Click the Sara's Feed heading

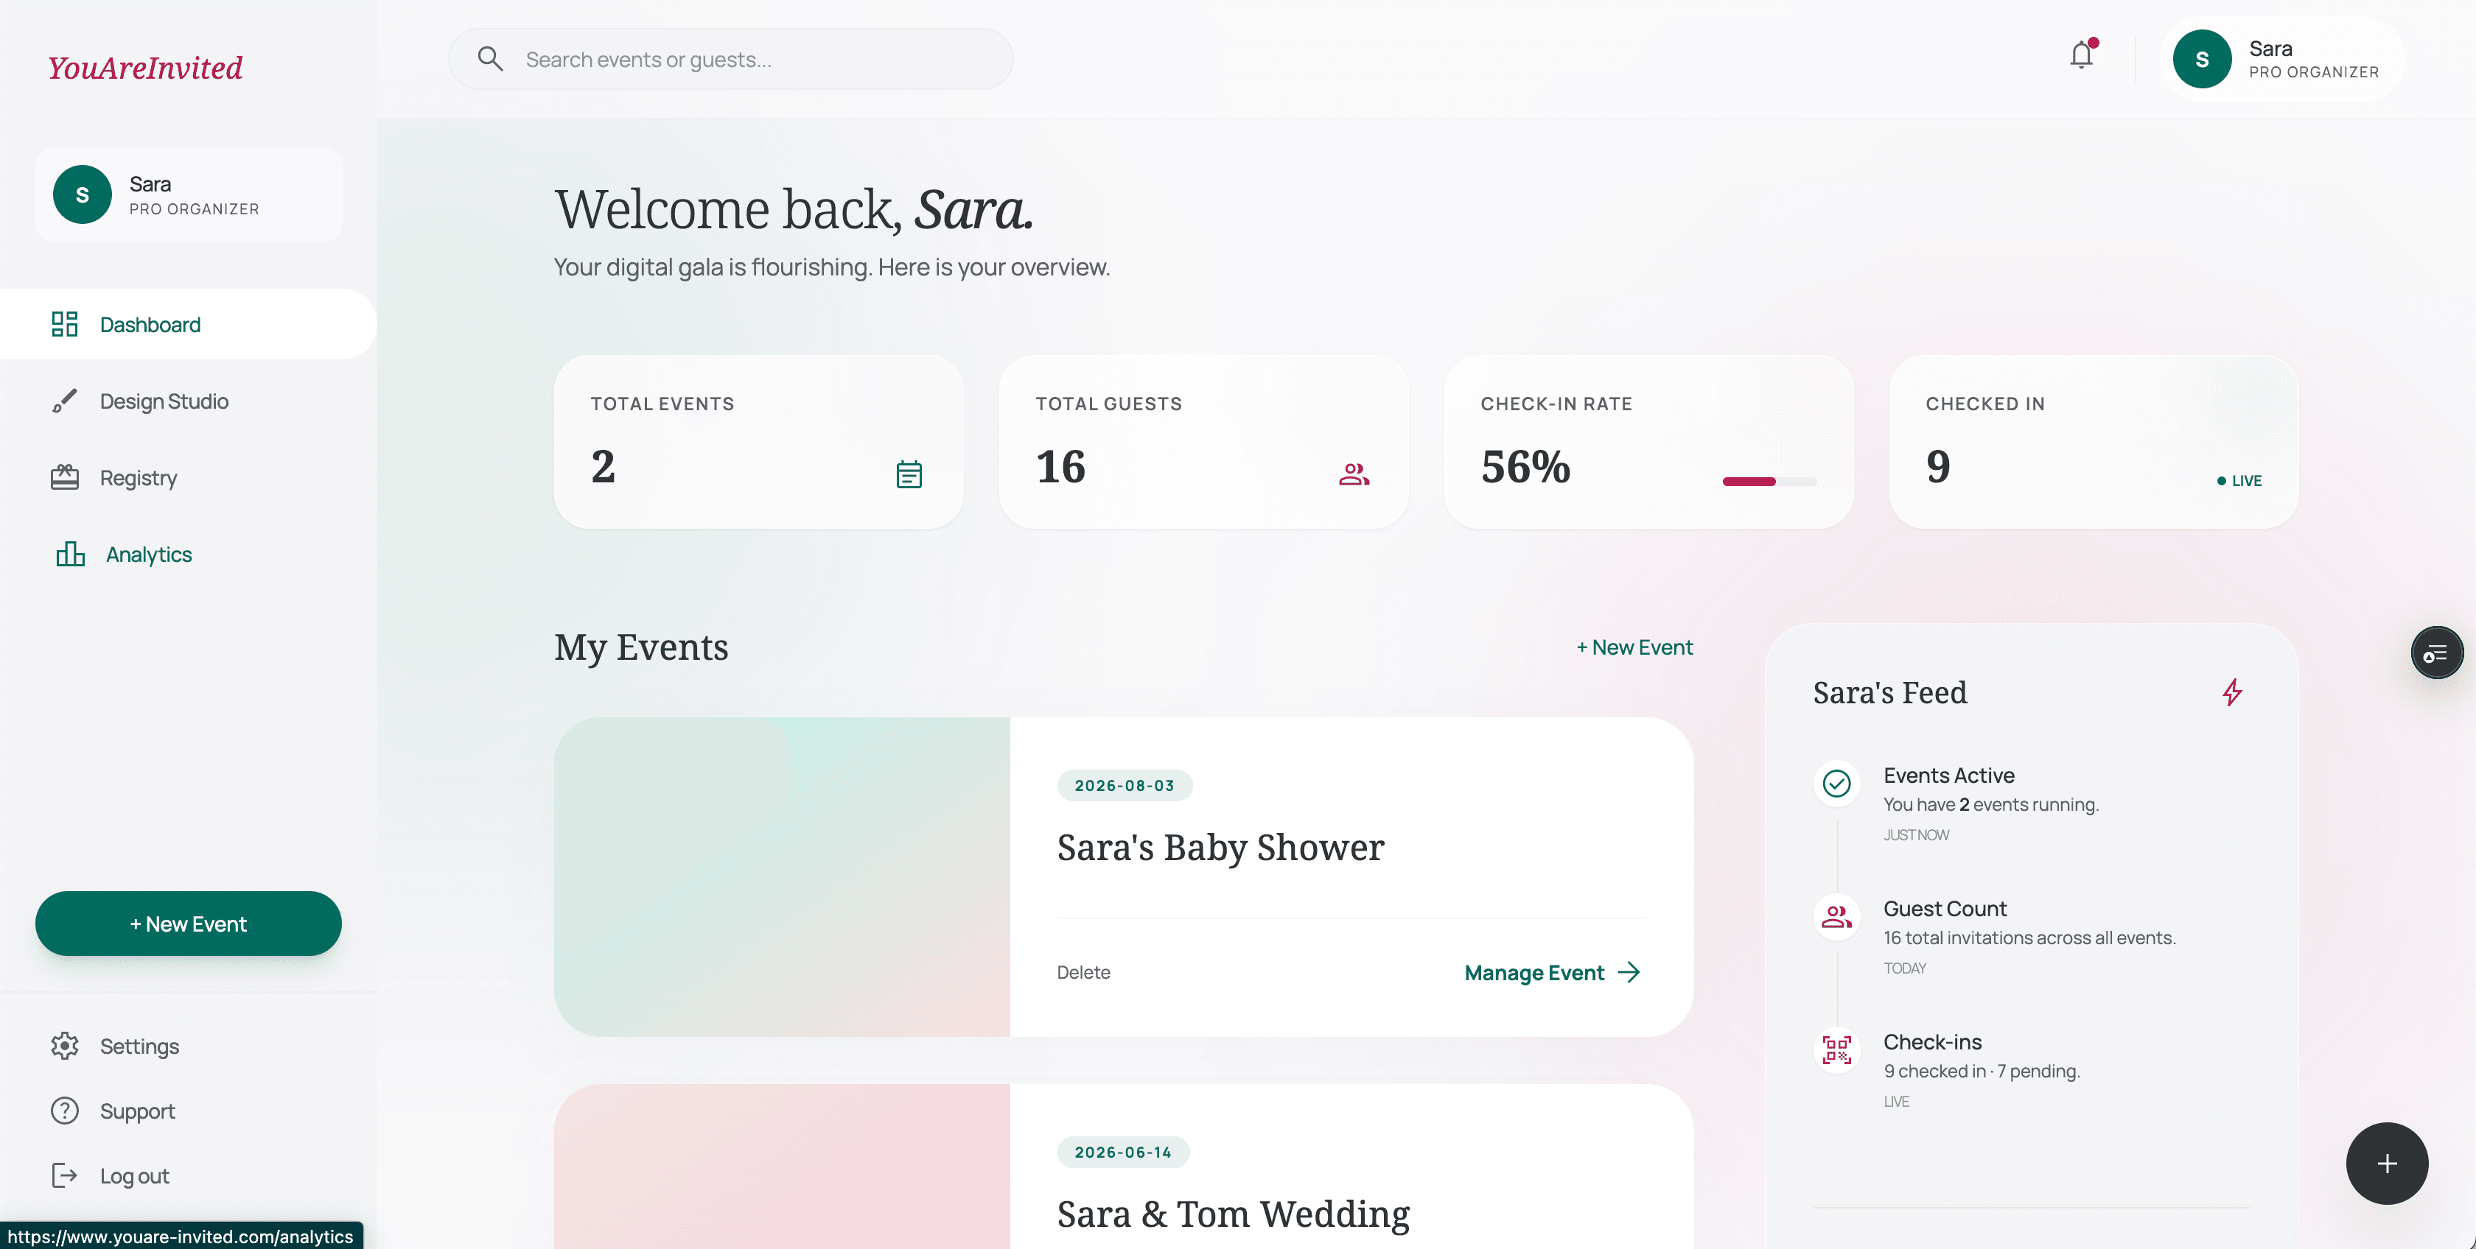point(1889,693)
